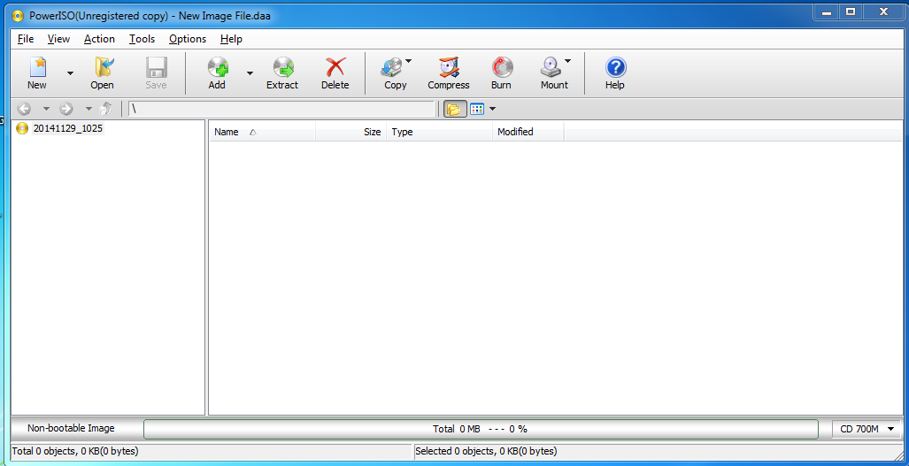Click the Back navigation arrow

click(24, 109)
